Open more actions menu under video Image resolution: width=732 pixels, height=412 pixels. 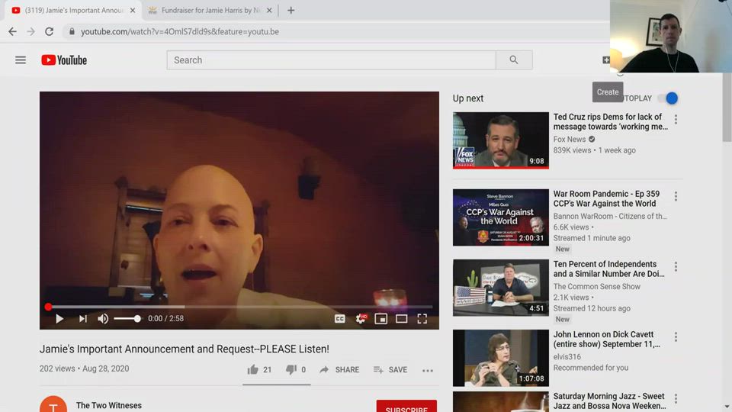(x=428, y=370)
